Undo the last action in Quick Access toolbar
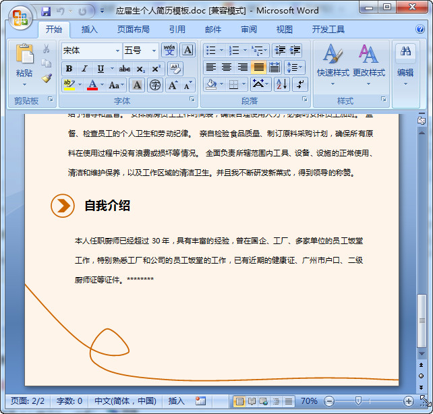This screenshot has width=433, height=414. pos(61,11)
